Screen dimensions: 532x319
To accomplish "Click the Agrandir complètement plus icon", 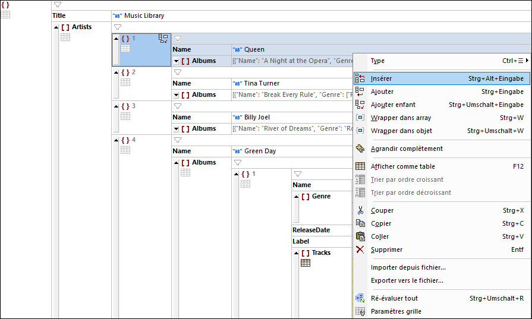I will pyautogui.click(x=360, y=149).
